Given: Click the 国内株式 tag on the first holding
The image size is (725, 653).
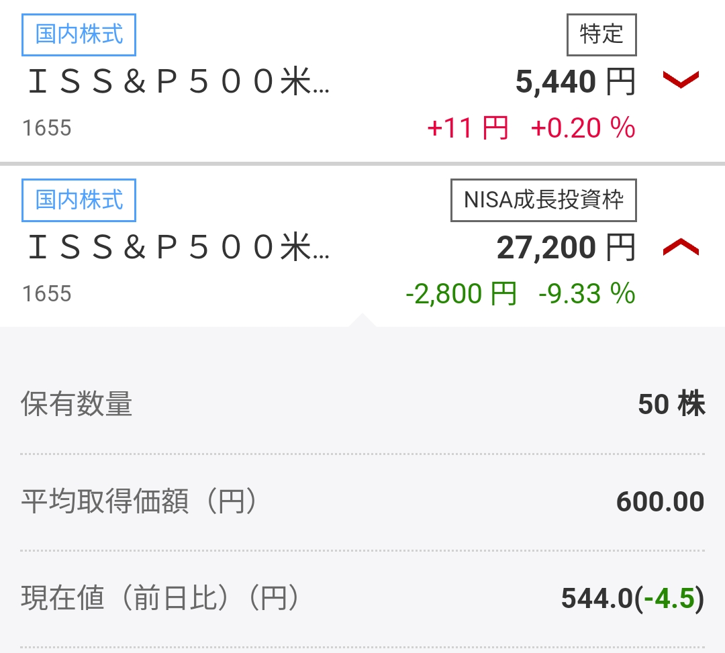Looking at the screenshot, I should click(x=79, y=35).
